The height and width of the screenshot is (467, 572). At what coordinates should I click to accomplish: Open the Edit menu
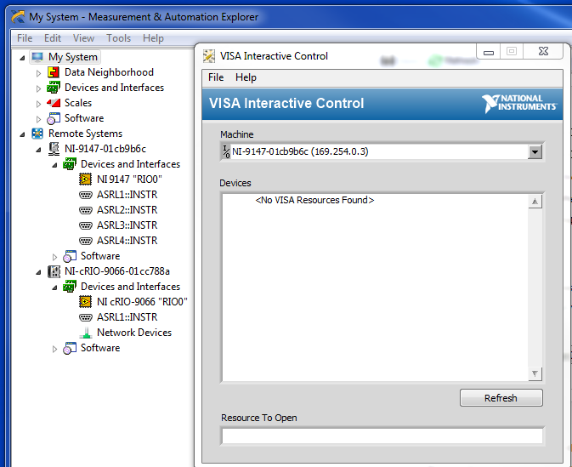pos(53,38)
